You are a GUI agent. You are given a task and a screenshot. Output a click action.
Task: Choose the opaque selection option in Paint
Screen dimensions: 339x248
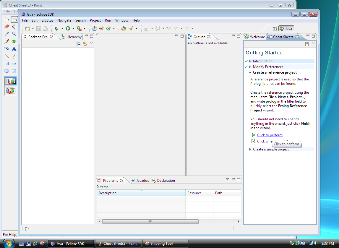click(10, 81)
